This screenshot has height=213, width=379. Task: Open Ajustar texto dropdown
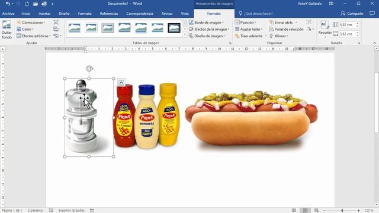(249, 29)
